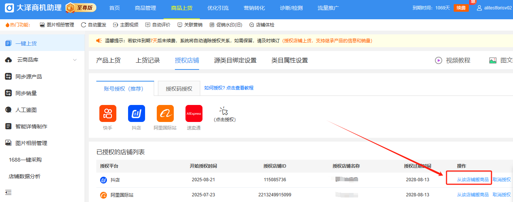Screen dimensions: 513x202
Task: Click the 抖店 platform icon
Action: (136, 114)
